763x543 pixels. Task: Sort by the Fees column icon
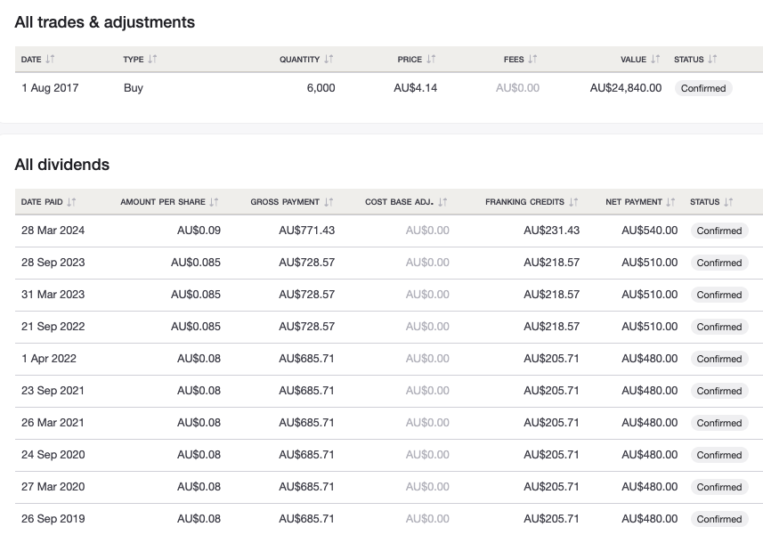click(533, 60)
